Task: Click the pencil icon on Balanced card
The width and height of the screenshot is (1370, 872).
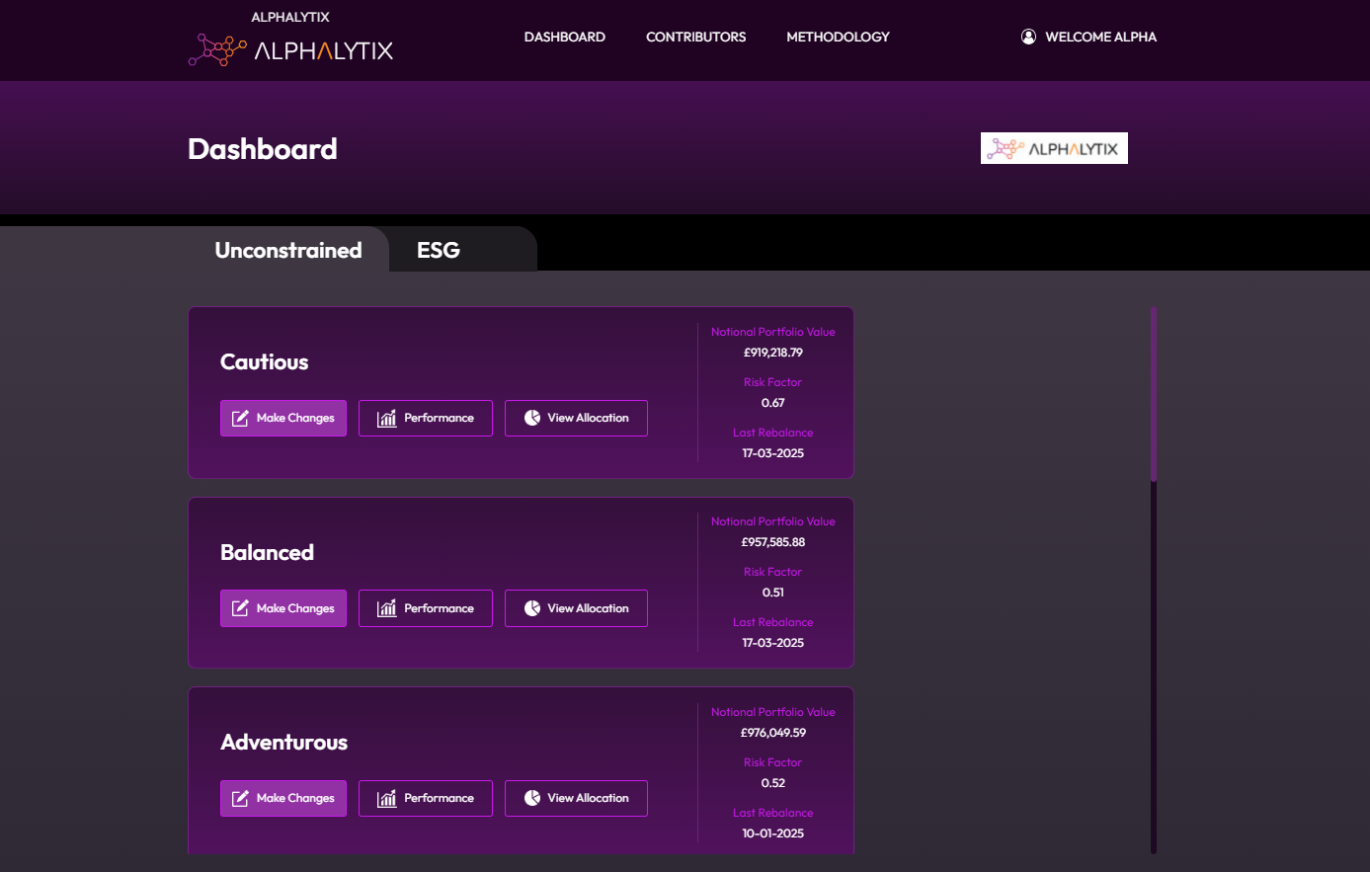Action: [x=240, y=608]
